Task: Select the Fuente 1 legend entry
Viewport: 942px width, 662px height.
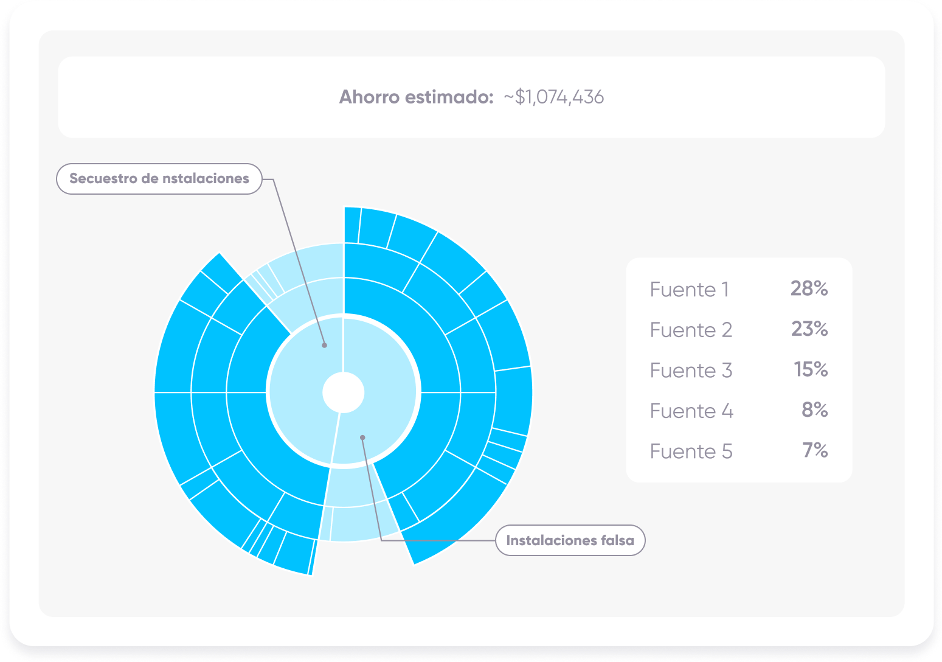Action: [689, 290]
